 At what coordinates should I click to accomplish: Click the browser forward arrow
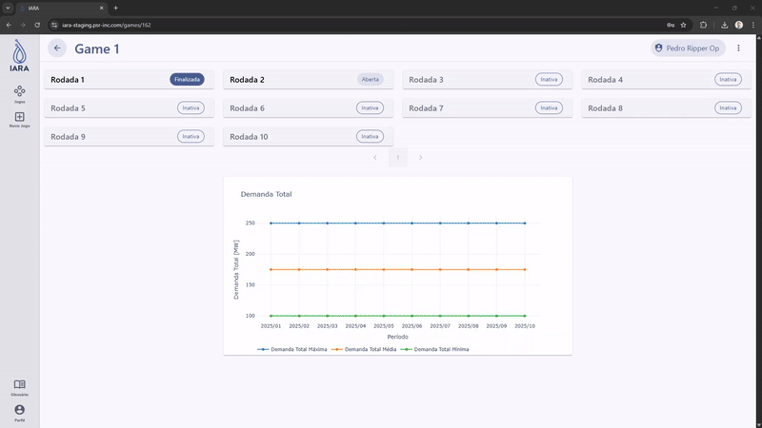[23, 25]
